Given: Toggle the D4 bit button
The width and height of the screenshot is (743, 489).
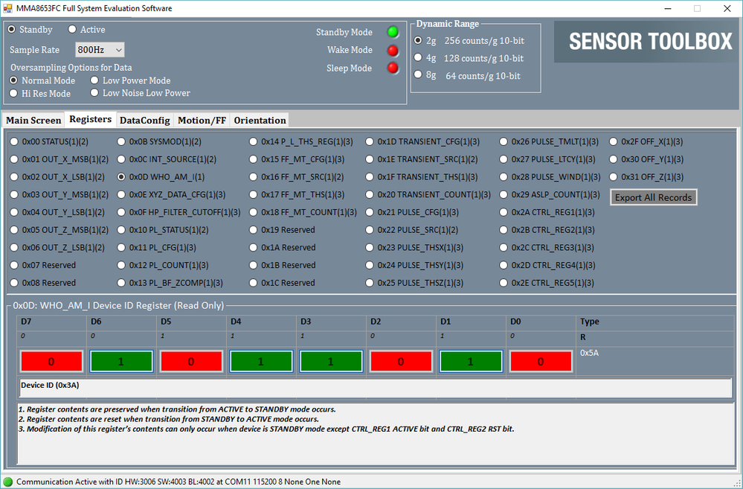Looking at the screenshot, I should pos(261,362).
